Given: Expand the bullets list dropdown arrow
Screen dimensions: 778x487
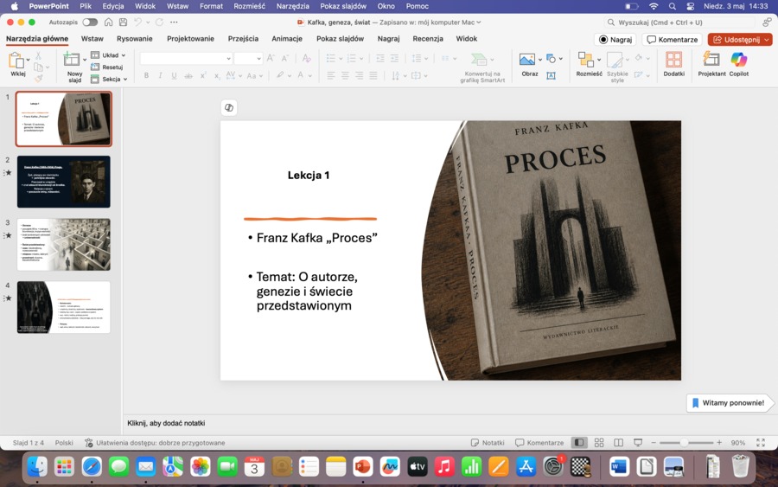Looking at the screenshot, I should [x=341, y=59].
